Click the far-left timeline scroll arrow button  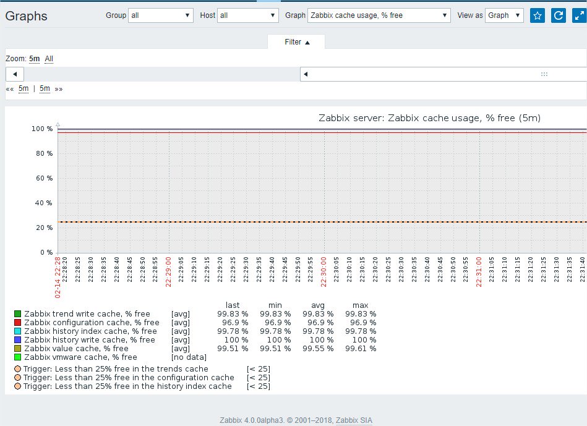tap(15, 74)
